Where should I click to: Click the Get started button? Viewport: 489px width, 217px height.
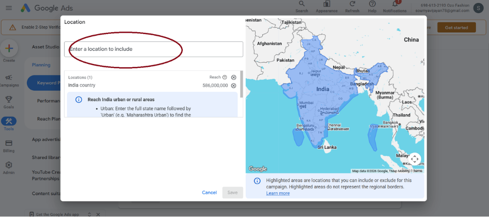click(x=456, y=27)
